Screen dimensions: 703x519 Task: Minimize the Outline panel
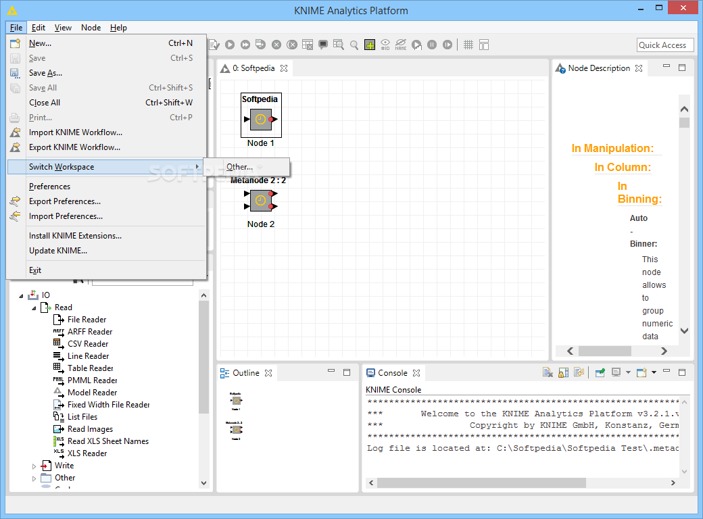(331, 370)
